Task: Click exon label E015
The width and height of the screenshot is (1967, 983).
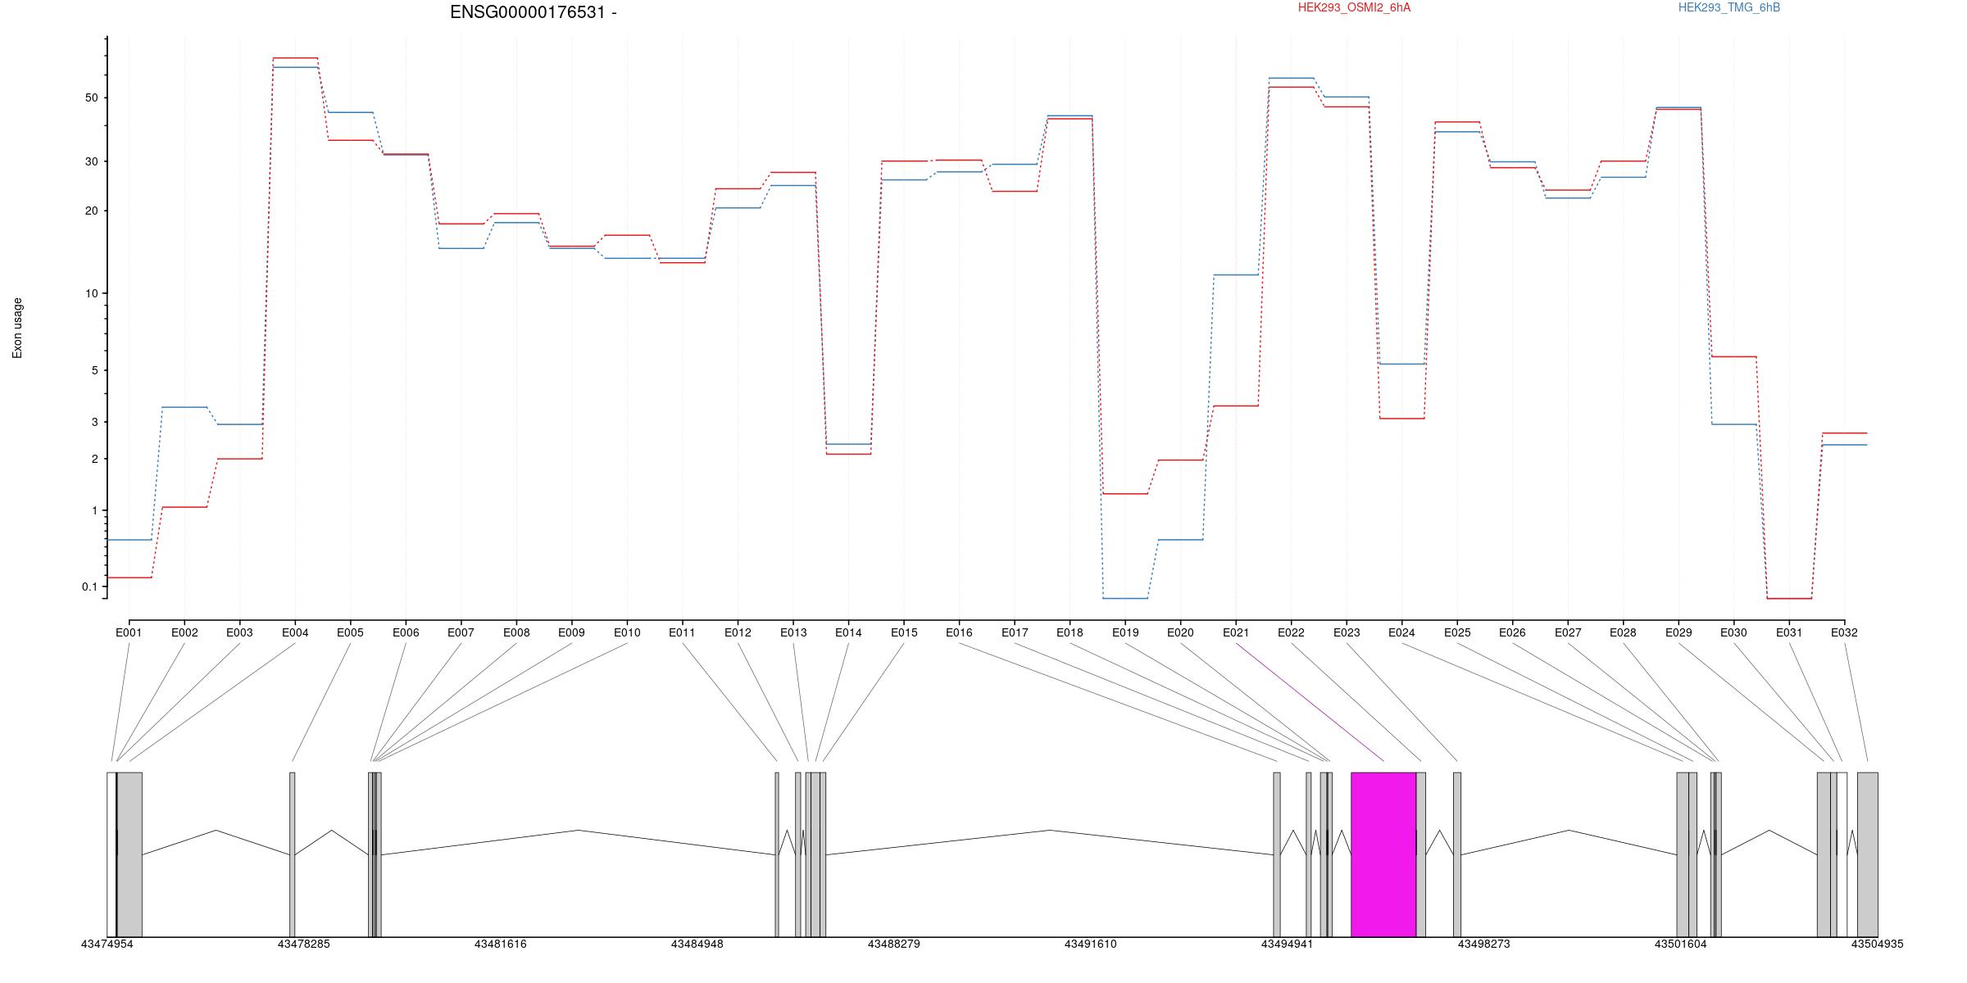Action: [x=904, y=632]
